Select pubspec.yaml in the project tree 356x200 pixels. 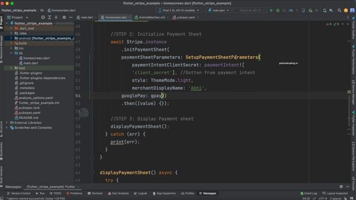point(29,113)
